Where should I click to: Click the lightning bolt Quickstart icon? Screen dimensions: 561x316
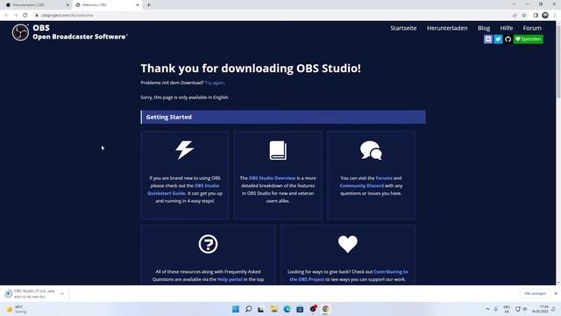coord(185,150)
